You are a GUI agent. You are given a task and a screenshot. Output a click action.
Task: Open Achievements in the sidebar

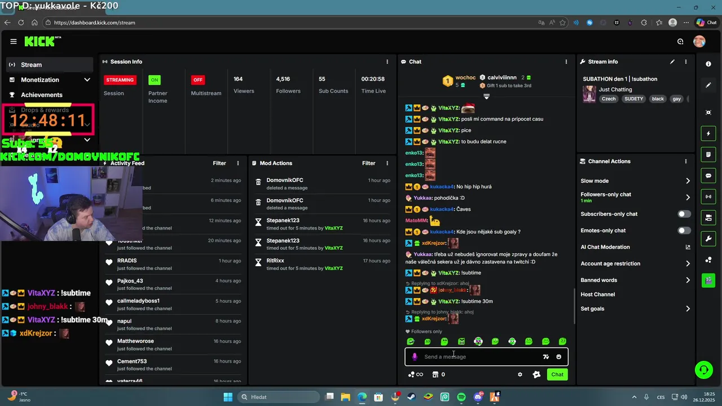42,95
